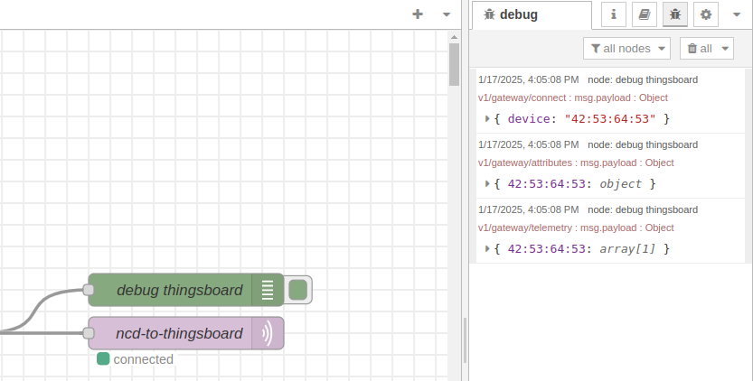This screenshot has height=381, width=753.
Task: Click the canvas vertical scrollbar thumb
Action: [x=454, y=65]
